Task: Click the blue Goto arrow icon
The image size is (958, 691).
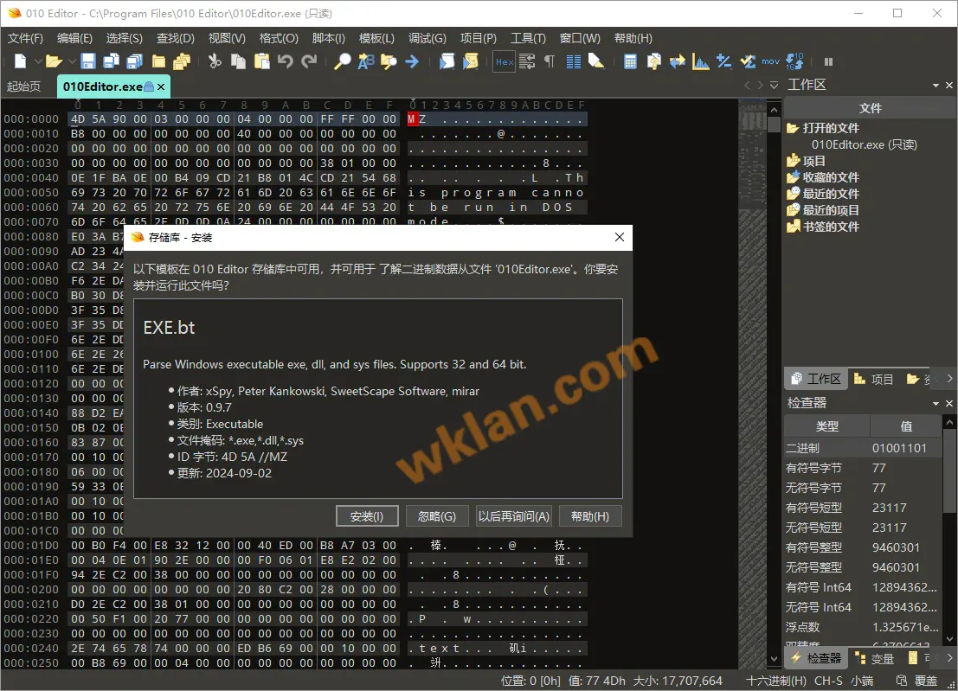Action: pos(412,61)
